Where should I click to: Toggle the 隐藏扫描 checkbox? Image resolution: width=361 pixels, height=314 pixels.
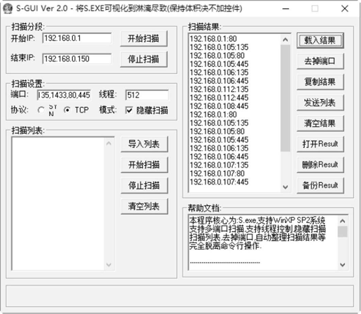[x=129, y=110]
